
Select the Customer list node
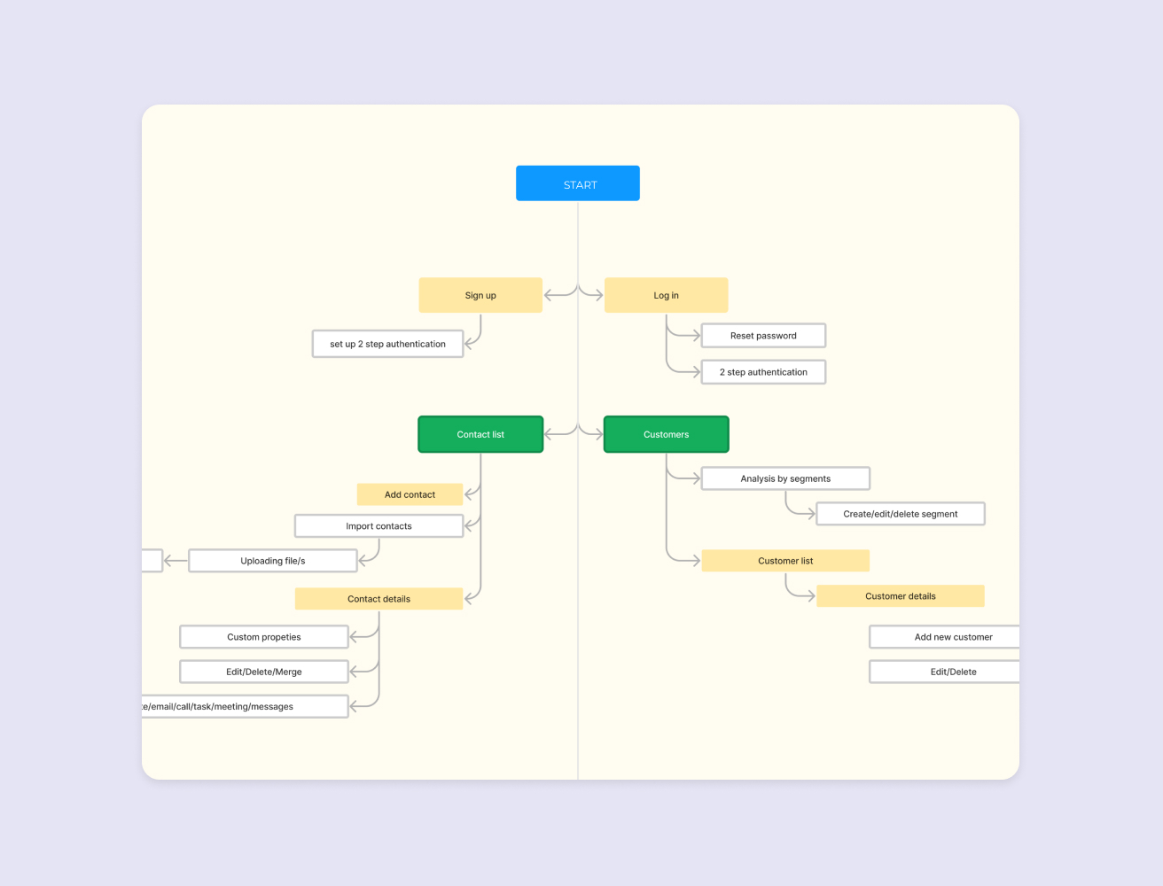(x=785, y=561)
